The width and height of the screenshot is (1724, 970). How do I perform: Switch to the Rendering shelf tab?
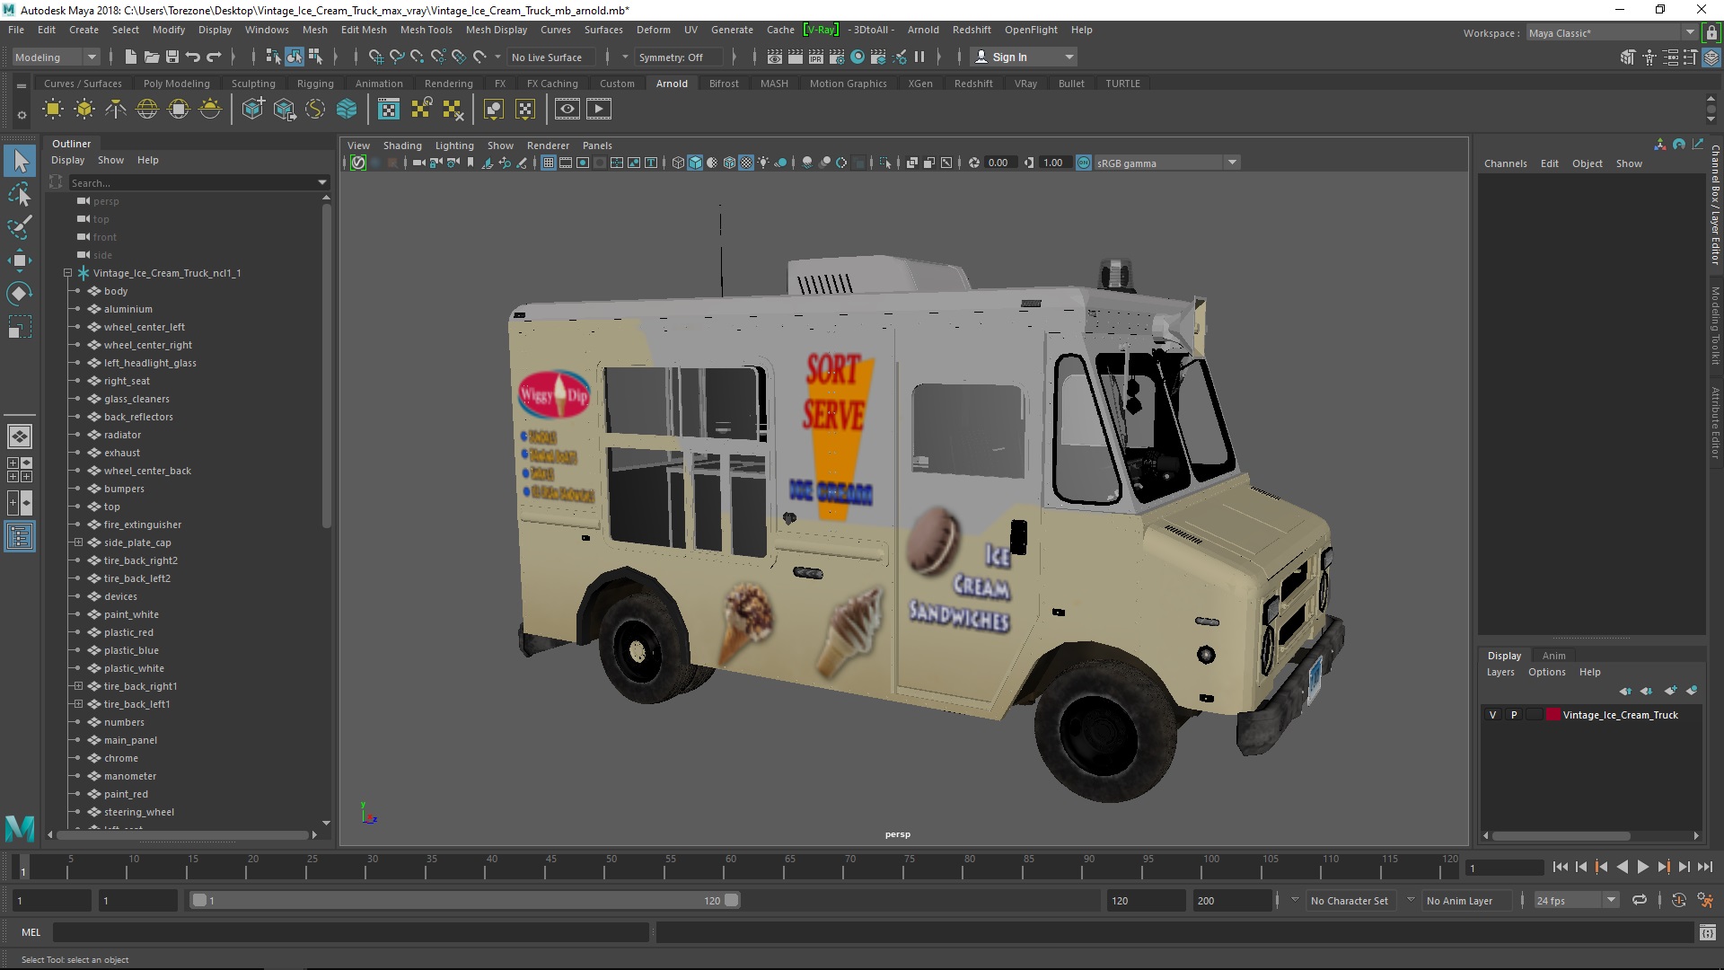click(x=448, y=84)
